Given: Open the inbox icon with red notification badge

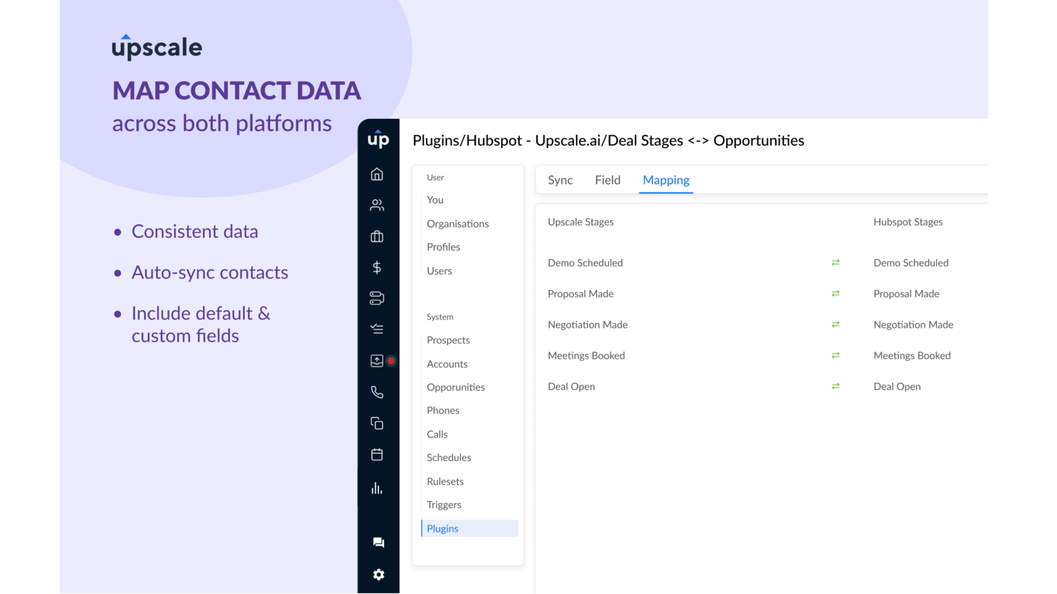Looking at the screenshot, I should click(x=377, y=361).
